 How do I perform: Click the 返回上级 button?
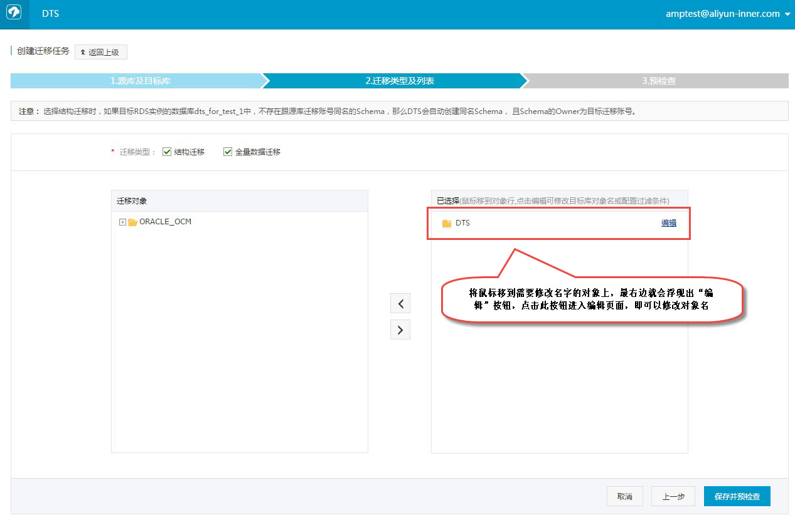(100, 51)
